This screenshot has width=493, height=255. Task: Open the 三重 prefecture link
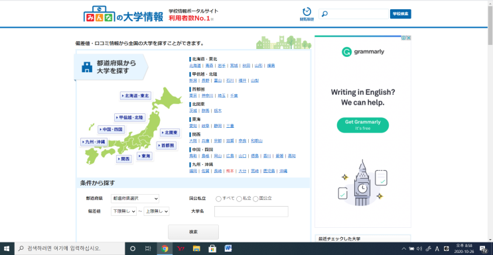pos(230,126)
